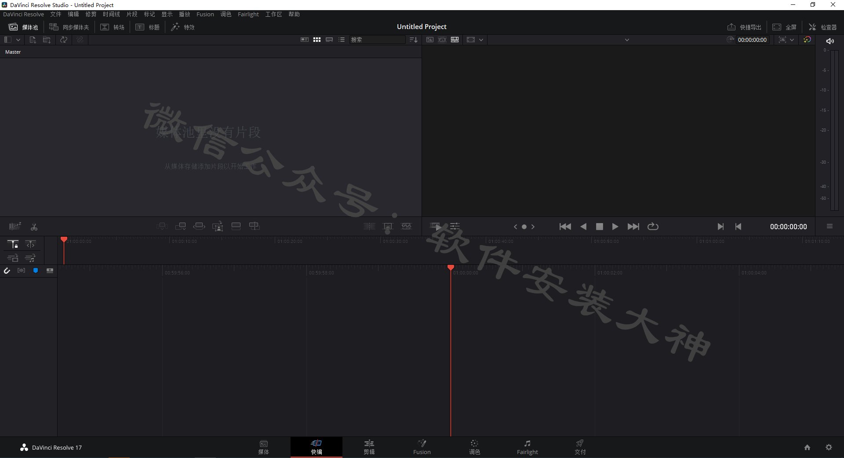Open the 时间线 menu
This screenshot has width=844, height=458.
111,15
